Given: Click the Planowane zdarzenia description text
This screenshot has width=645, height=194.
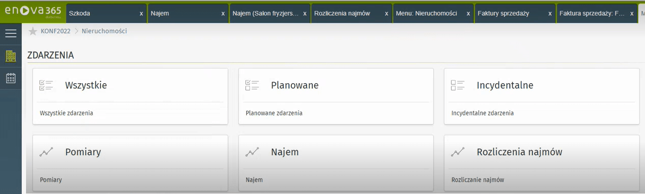Looking at the screenshot, I should click(274, 113).
